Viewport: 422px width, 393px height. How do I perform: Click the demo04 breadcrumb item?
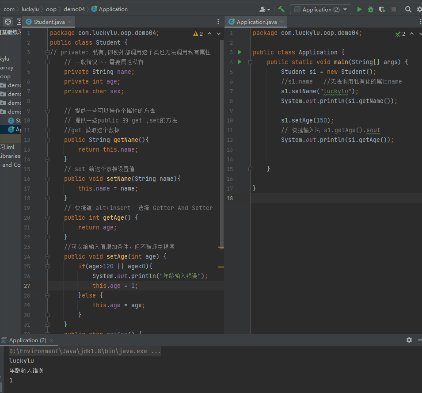point(75,9)
